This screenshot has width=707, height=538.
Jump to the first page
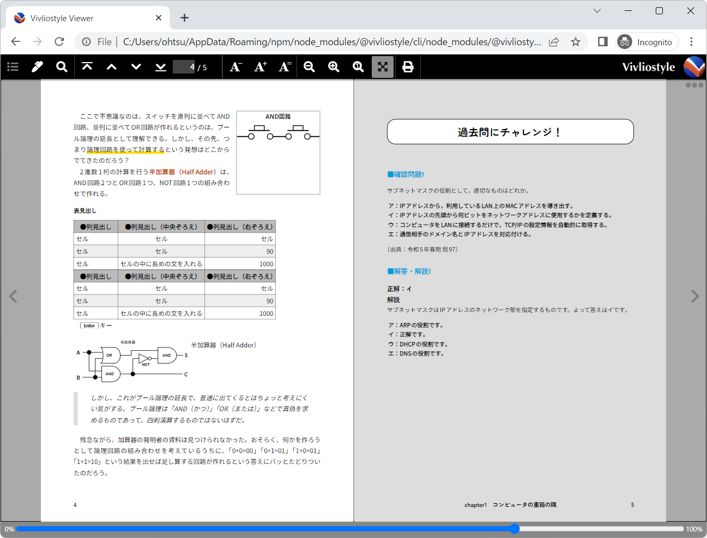click(87, 66)
